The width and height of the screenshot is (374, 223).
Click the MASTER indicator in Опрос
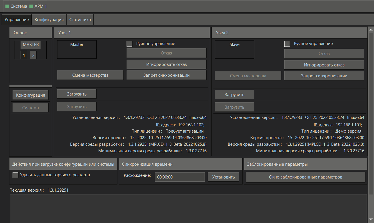[31, 45]
